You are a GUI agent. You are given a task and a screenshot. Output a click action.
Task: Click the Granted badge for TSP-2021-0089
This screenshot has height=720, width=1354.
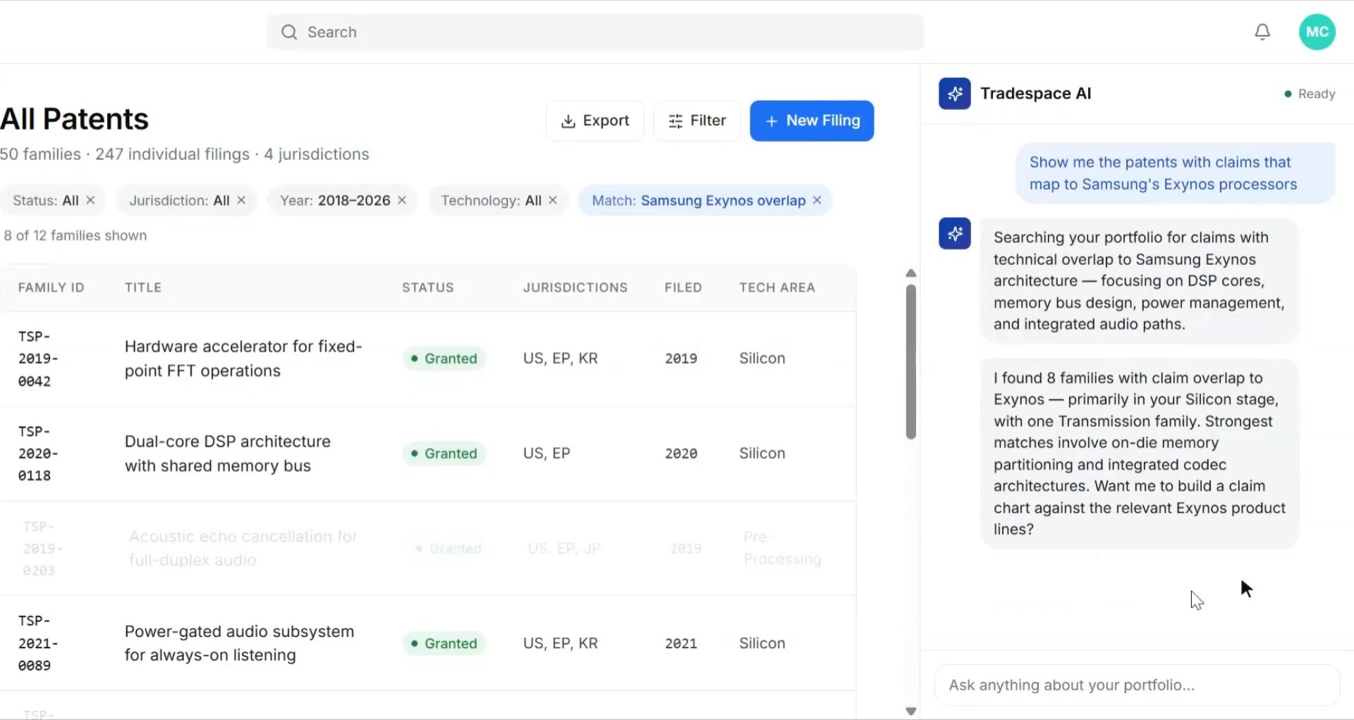click(444, 643)
